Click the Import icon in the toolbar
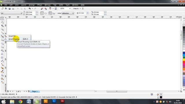185x104 pixels. [x=42, y=9]
